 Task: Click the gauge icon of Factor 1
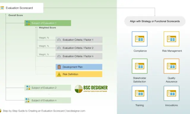pyautogui.click(x=59, y=40)
